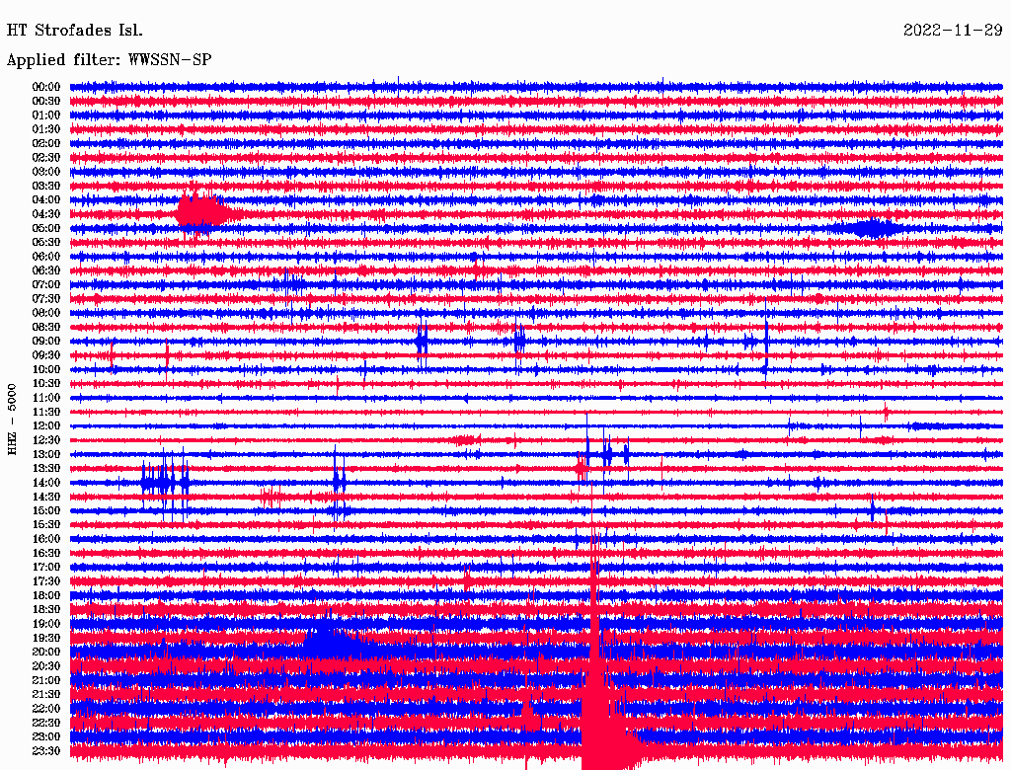Click the station title "HT Strofades Isl."

75,31
